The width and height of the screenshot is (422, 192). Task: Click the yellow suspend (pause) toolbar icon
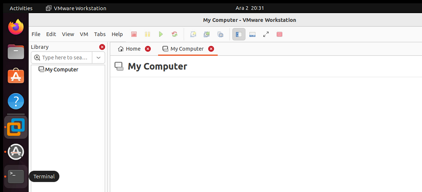click(147, 34)
